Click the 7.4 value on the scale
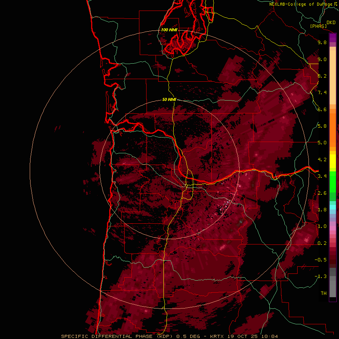Viewport: 339px width, 339px height. (x=322, y=93)
